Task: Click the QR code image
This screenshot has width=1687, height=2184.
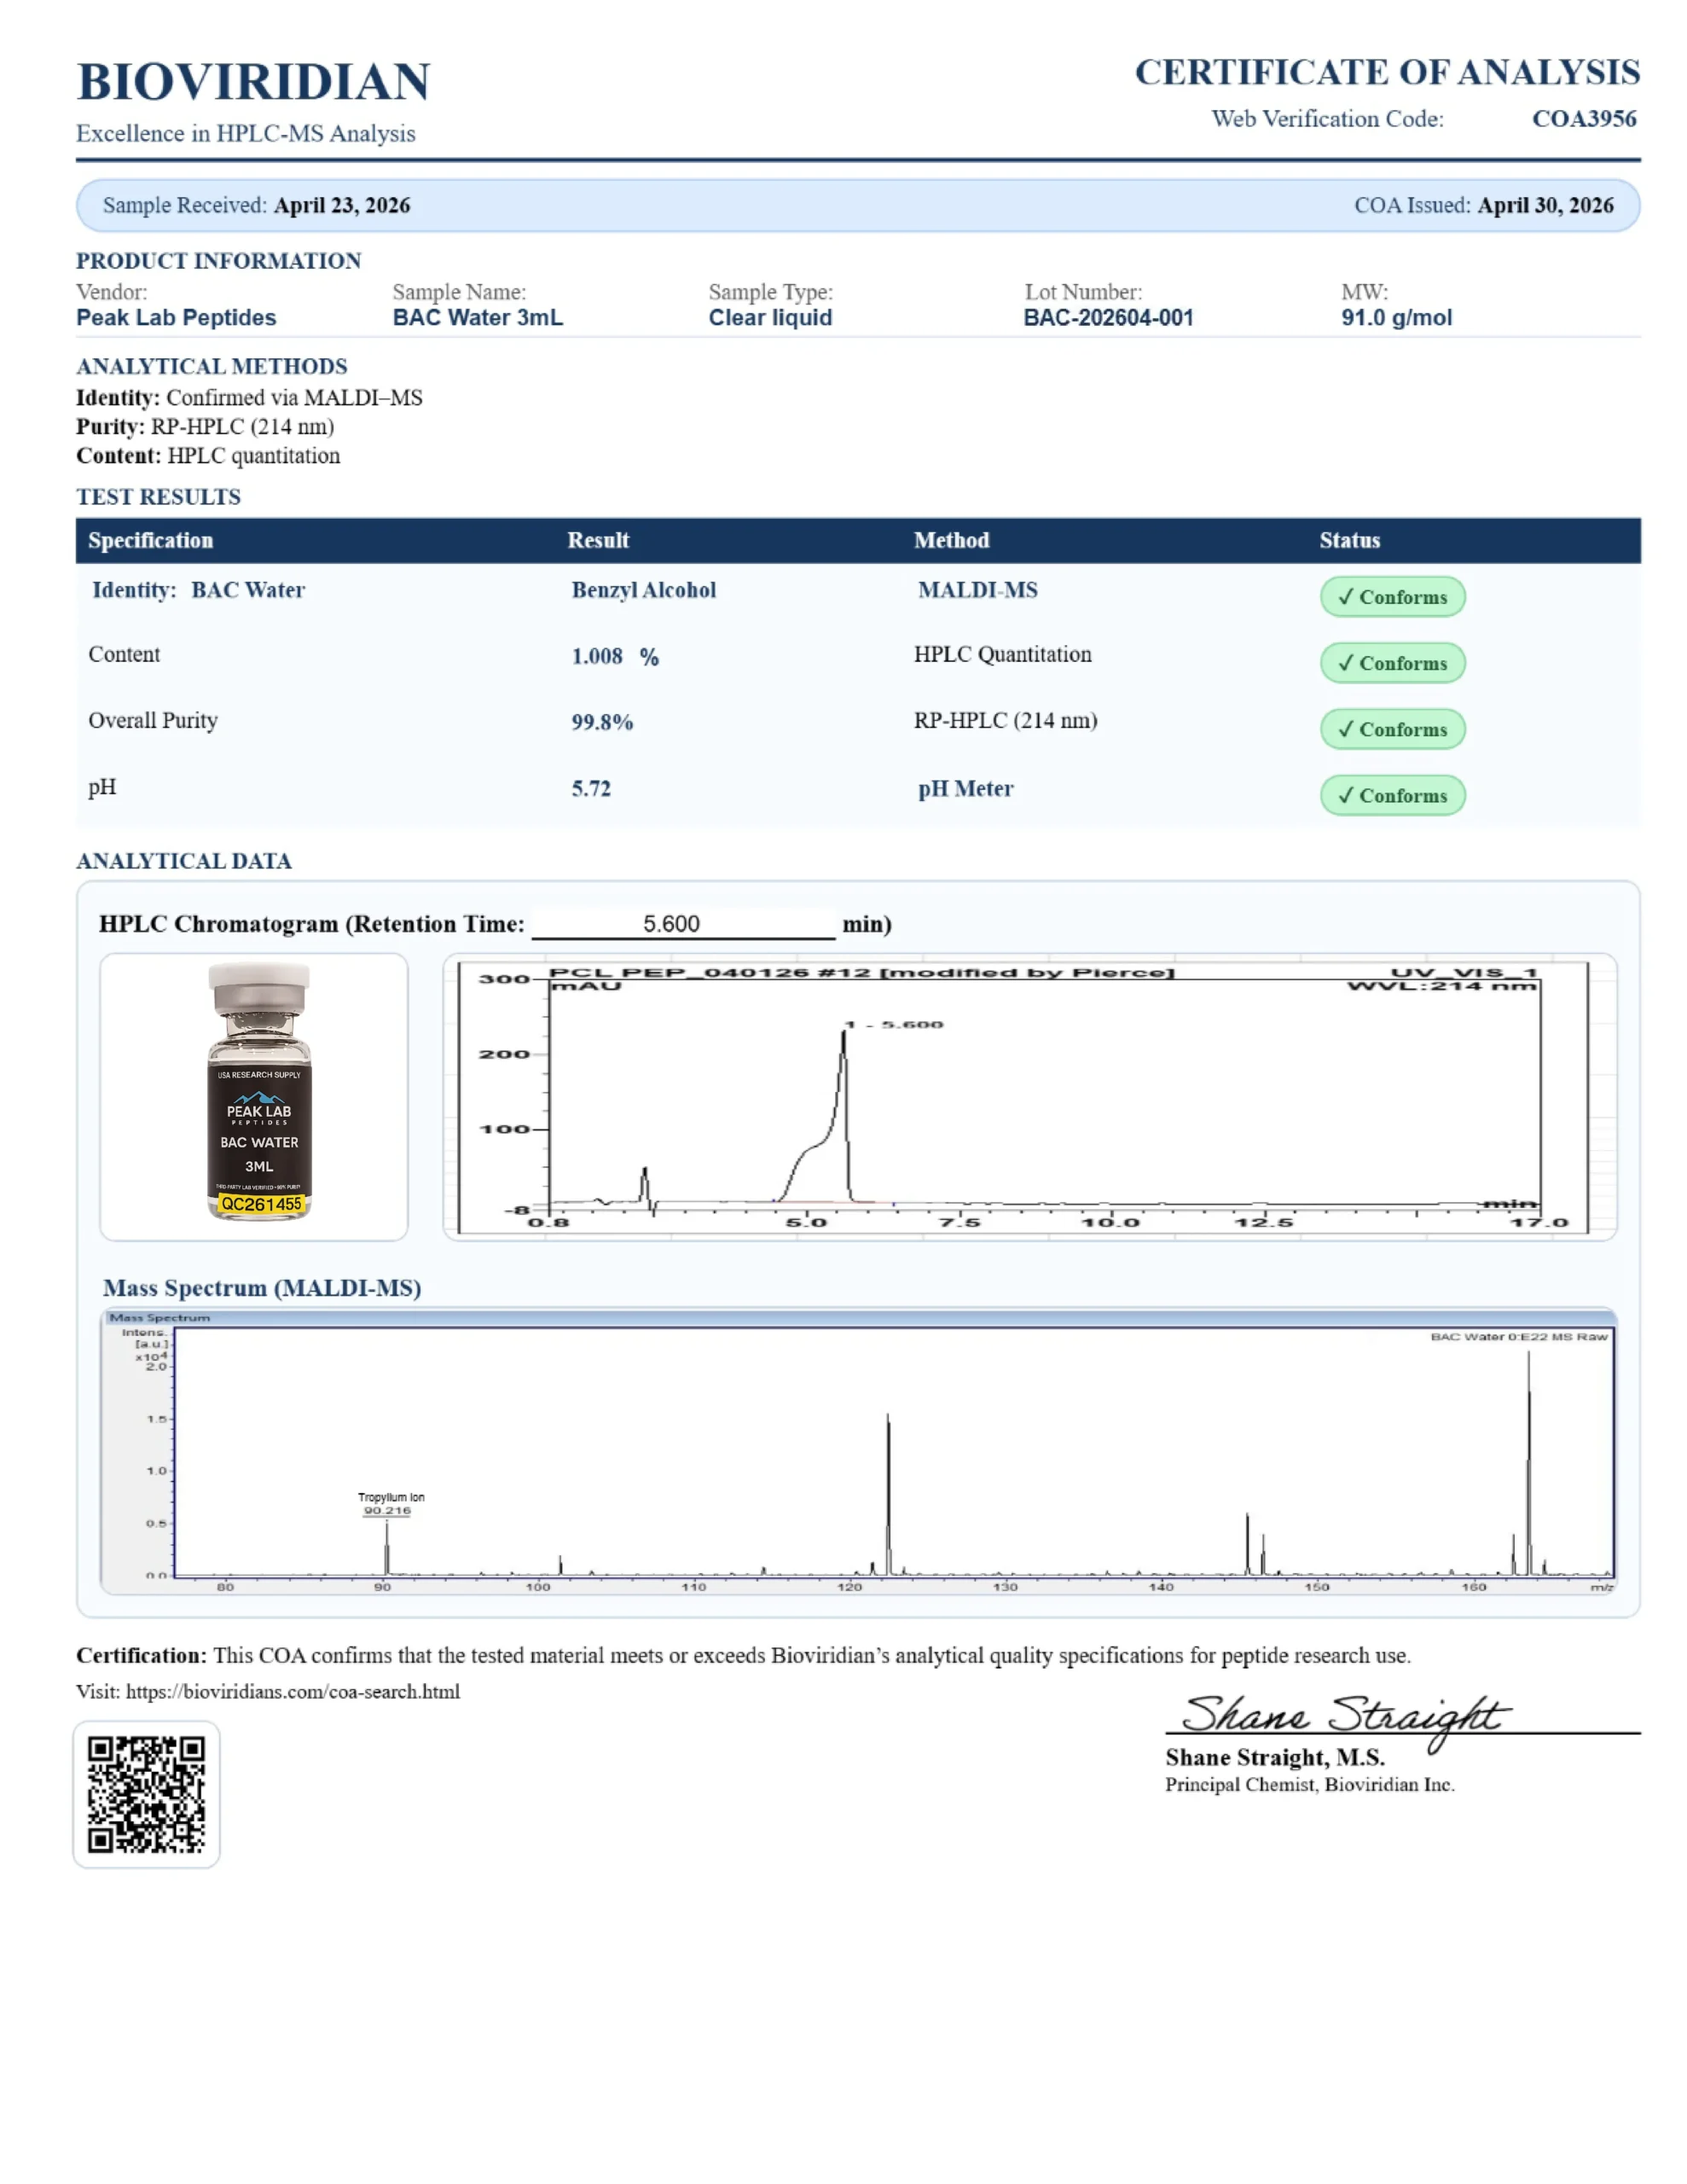Action: [146, 1794]
